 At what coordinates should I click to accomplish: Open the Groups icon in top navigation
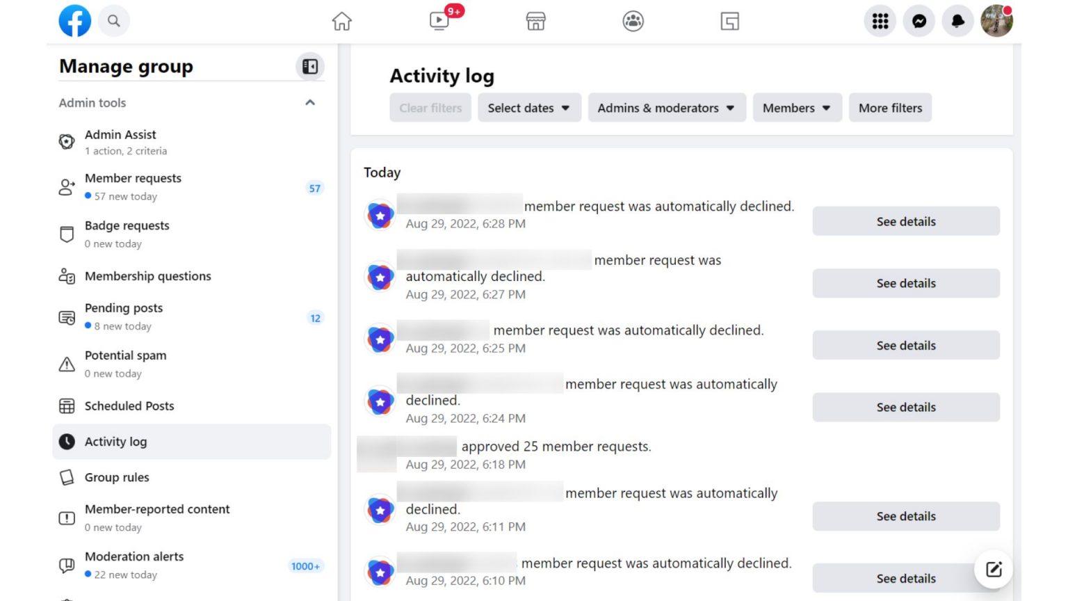click(633, 22)
